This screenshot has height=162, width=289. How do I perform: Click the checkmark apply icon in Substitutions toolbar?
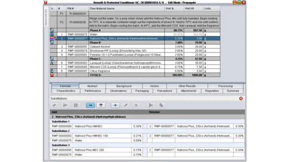click(55, 105)
